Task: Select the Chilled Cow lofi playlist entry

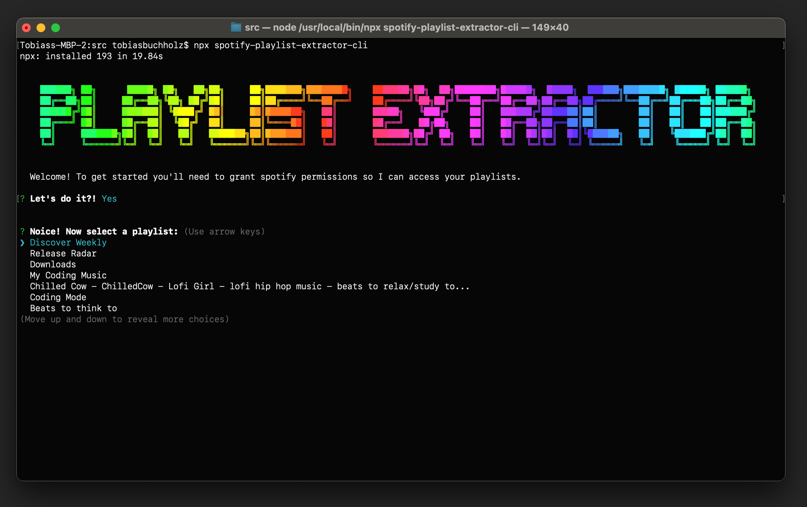Action: [x=250, y=286]
